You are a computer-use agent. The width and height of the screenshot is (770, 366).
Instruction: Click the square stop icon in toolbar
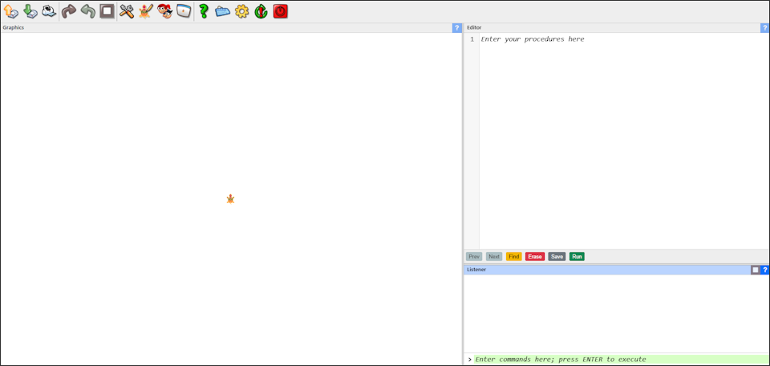tap(107, 11)
